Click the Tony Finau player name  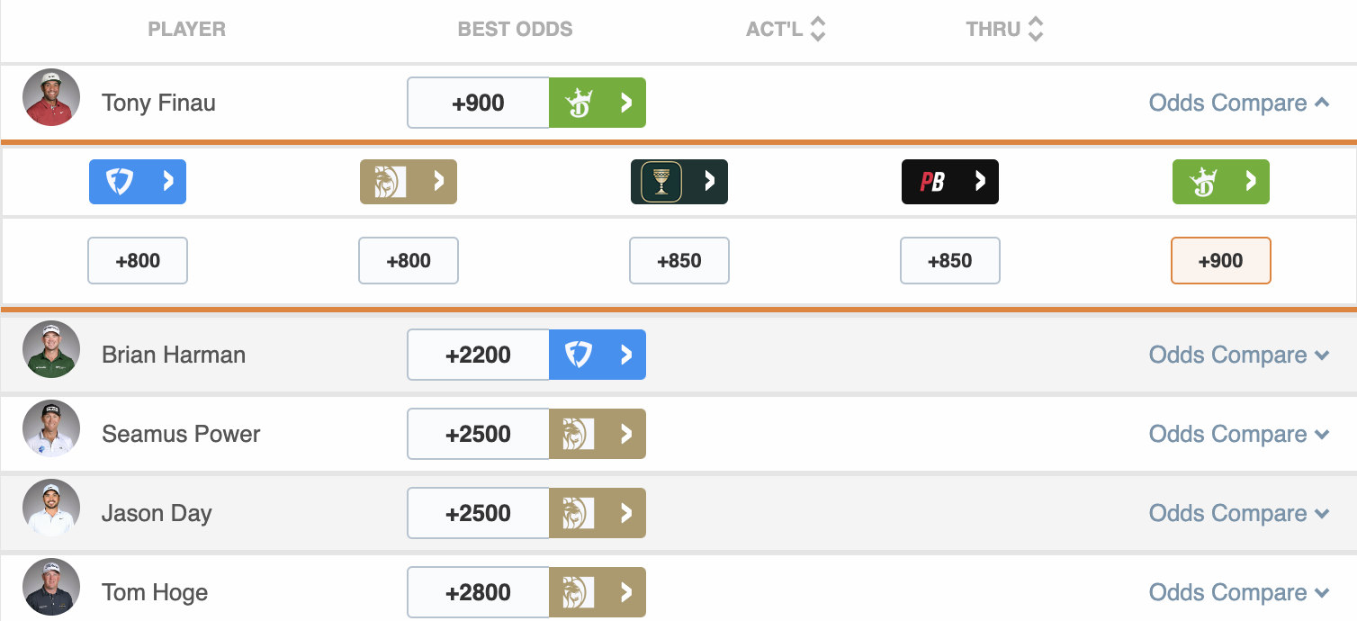(158, 103)
